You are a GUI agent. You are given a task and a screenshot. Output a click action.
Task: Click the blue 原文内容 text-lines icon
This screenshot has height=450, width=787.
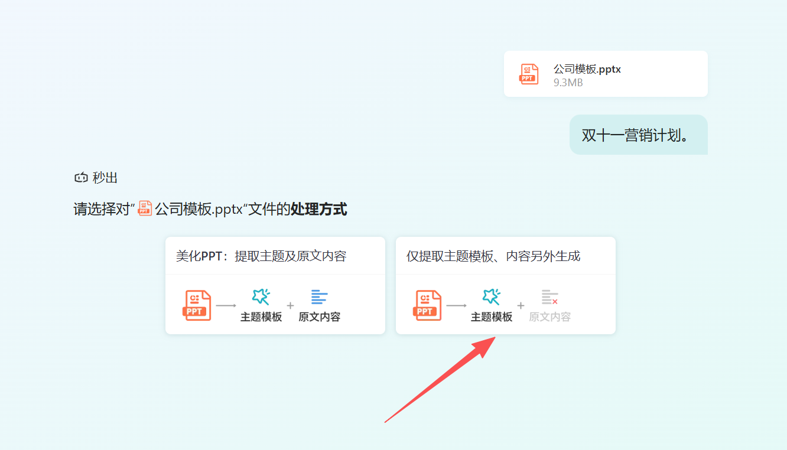(319, 297)
